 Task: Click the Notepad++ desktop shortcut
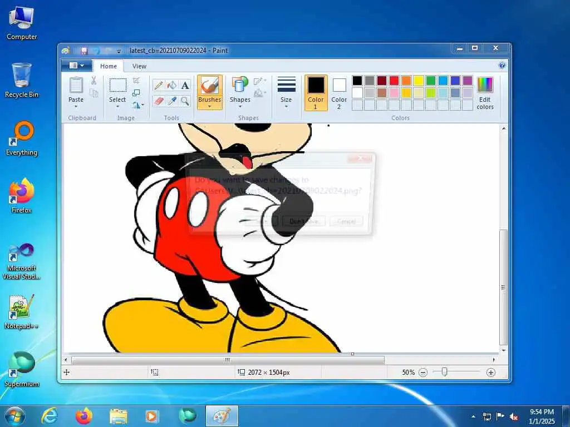pyautogui.click(x=22, y=312)
